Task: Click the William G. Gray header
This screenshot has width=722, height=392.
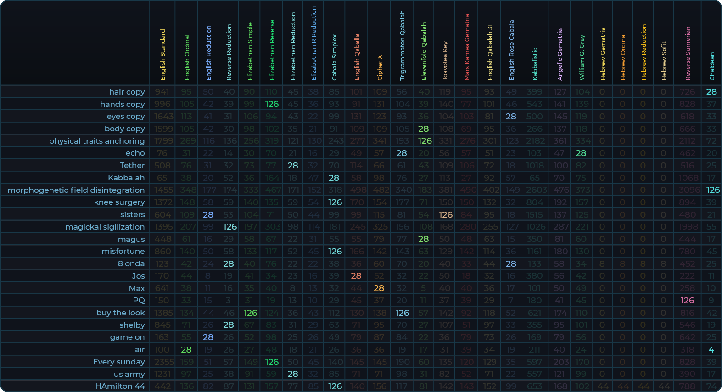Action: (x=582, y=57)
